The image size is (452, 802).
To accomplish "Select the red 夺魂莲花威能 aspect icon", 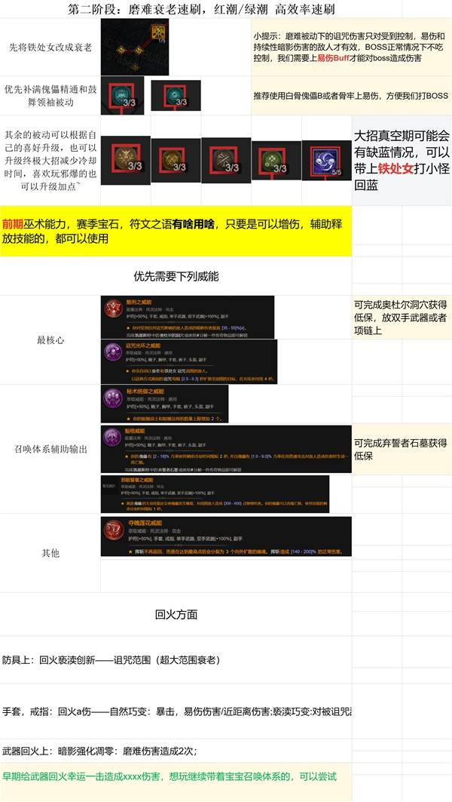I will (114, 530).
